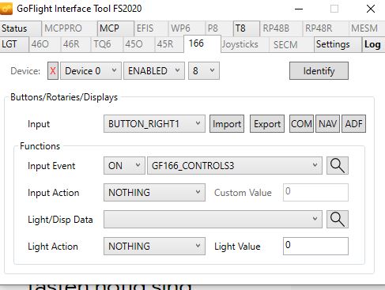The image size is (385, 290).
Task: Search events next to GF166_CONTROLS3 field
Action: tap(338, 166)
